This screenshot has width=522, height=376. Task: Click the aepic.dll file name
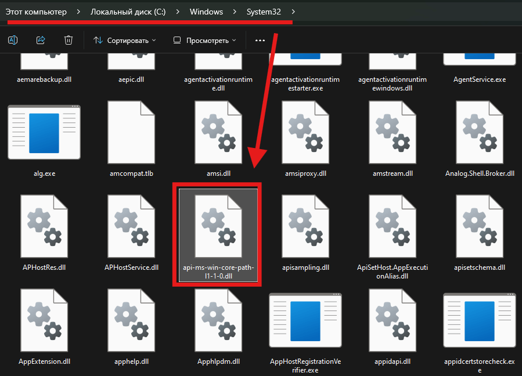tap(131, 79)
